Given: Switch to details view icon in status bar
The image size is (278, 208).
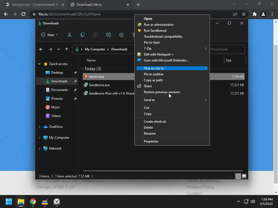Looking at the screenshot, I should tap(238, 176).
